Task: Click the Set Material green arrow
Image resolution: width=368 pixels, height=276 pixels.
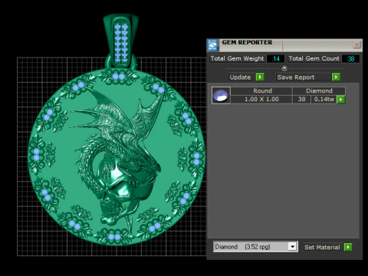Action: click(x=348, y=247)
